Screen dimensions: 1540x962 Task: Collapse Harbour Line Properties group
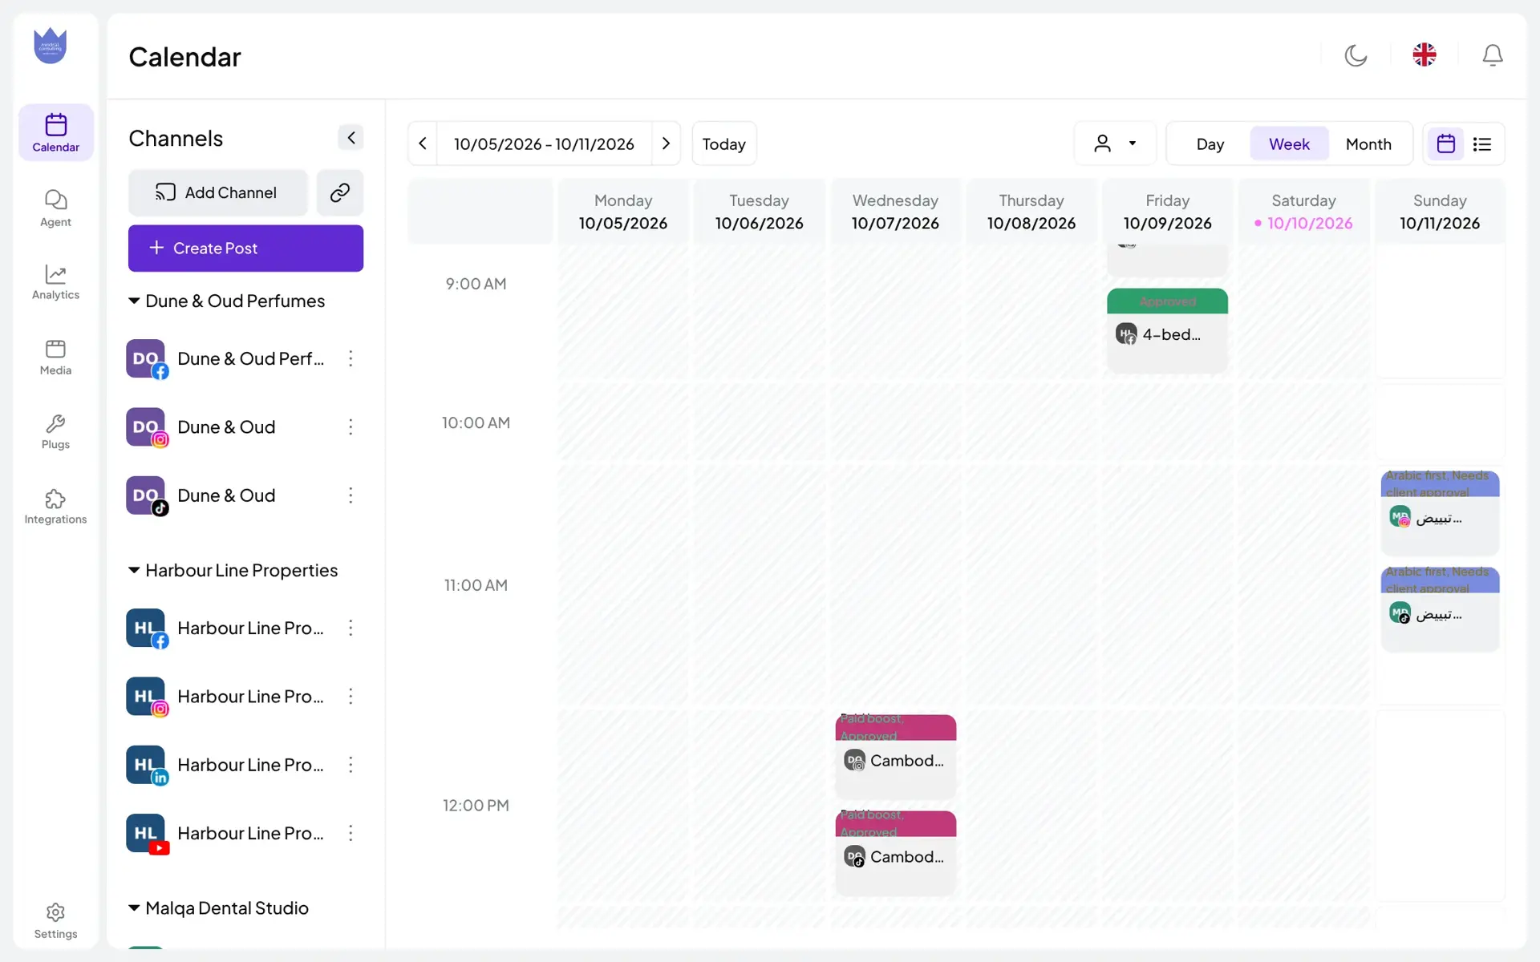tap(233, 570)
